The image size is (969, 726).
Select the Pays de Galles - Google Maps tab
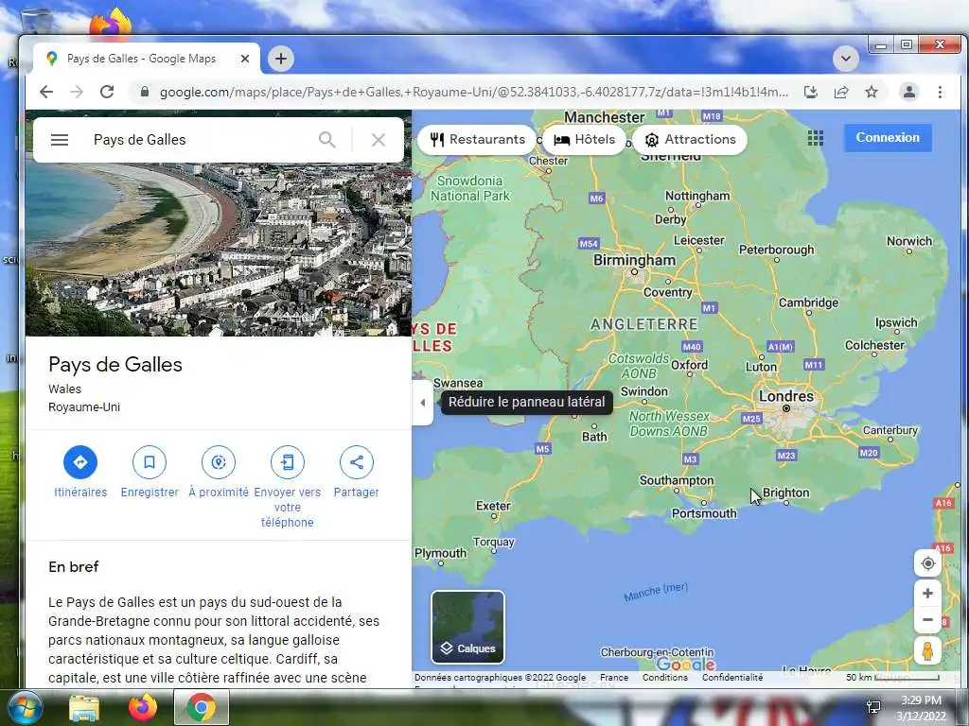pos(147,59)
